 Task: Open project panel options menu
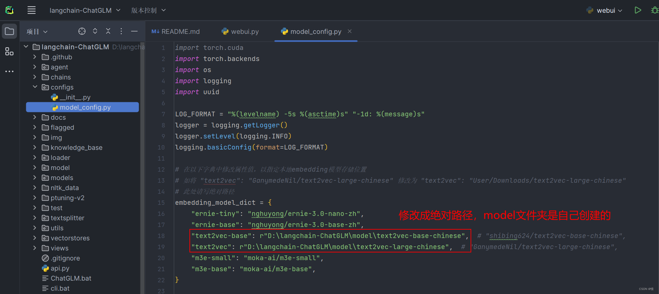[121, 31]
